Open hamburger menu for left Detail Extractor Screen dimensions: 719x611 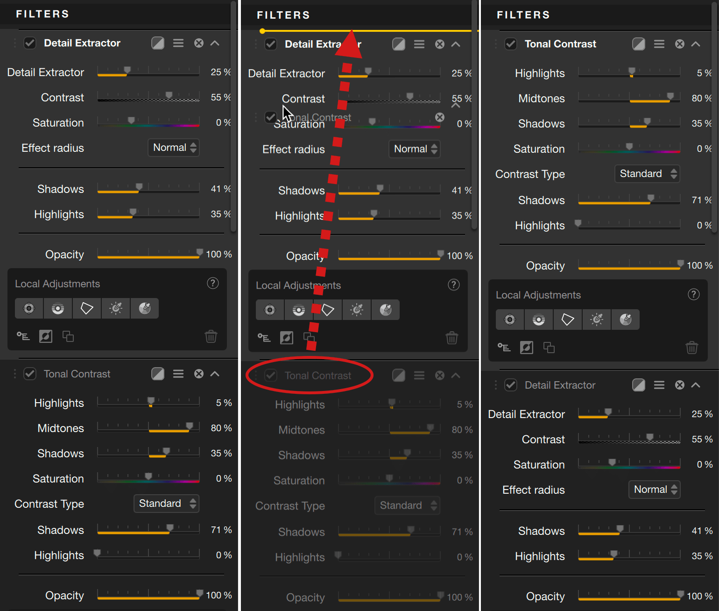click(178, 43)
